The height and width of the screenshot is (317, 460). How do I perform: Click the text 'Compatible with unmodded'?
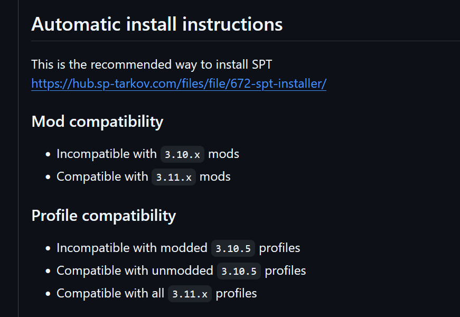[x=135, y=271]
